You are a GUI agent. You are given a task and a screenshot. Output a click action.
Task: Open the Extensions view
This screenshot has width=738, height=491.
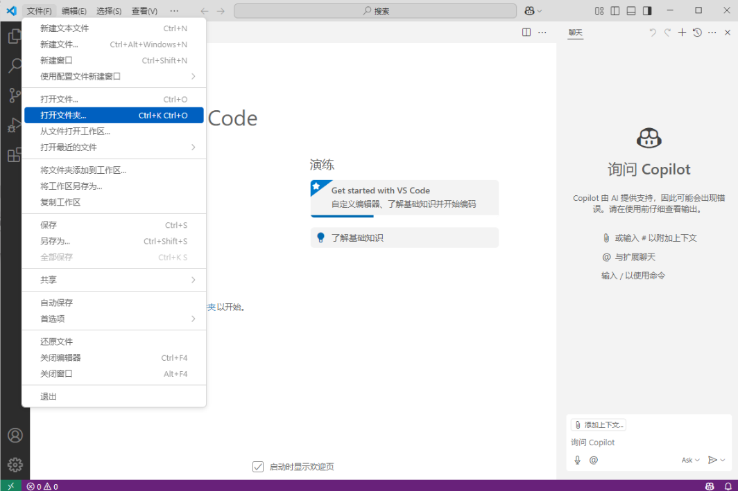click(x=15, y=154)
